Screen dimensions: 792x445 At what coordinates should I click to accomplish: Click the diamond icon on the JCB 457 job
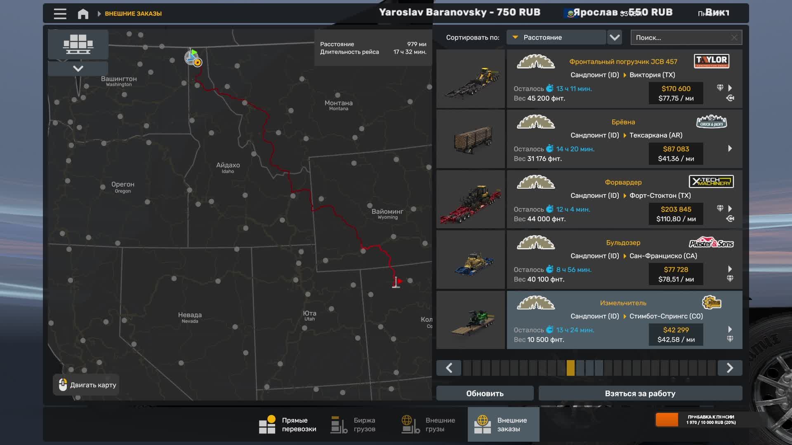(x=720, y=88)
